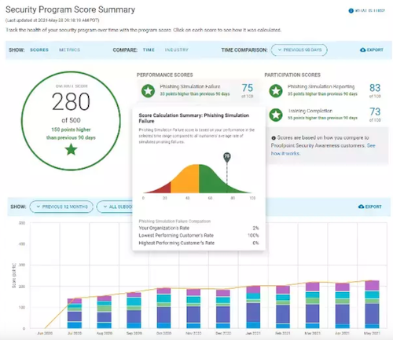Open the All Subscores dropdown
The image size is (393, 340).
pyautogui.click(x=115, y=207)
